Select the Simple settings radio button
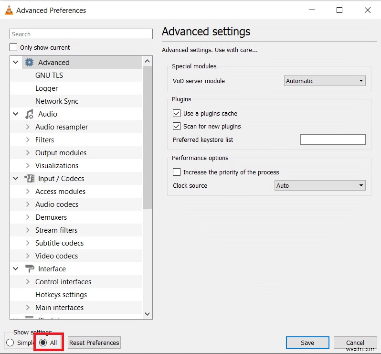This screenshot has width=381, height=354. (10, 343)
